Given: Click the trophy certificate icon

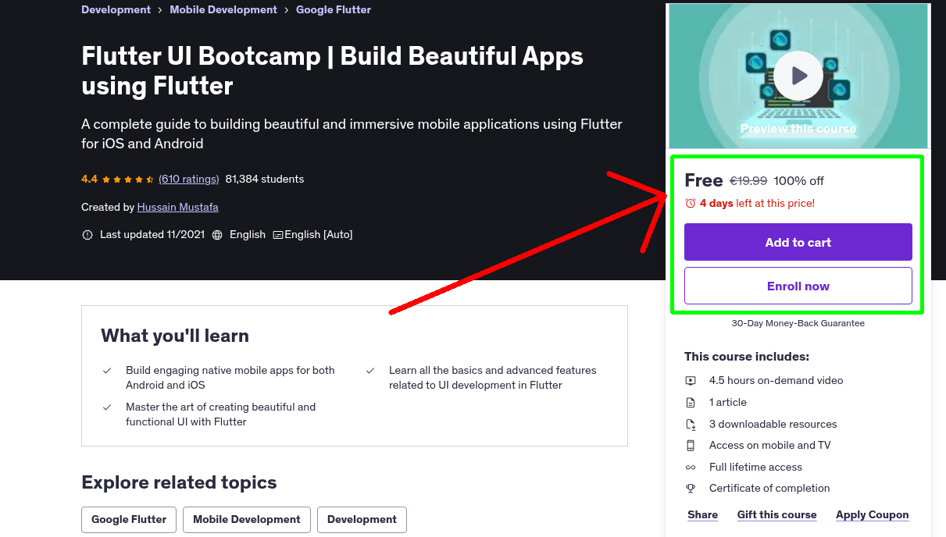Looking at the screenshot, I should tap(691, 489).
